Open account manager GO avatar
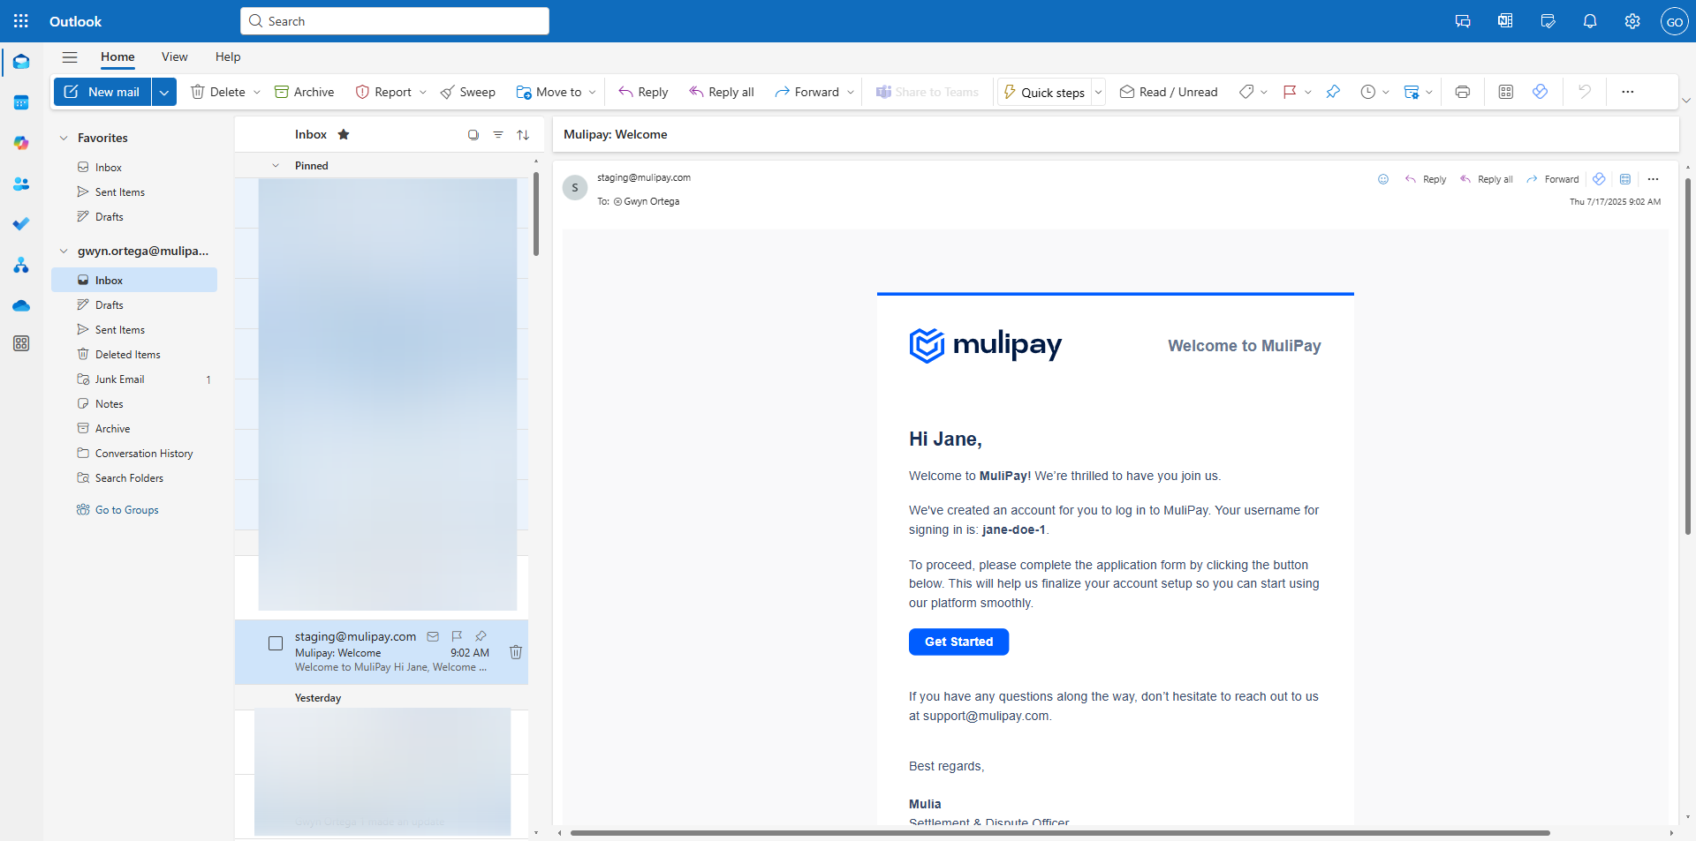This screenshot has height=841, width=1696. click(x=1674, y=21)
